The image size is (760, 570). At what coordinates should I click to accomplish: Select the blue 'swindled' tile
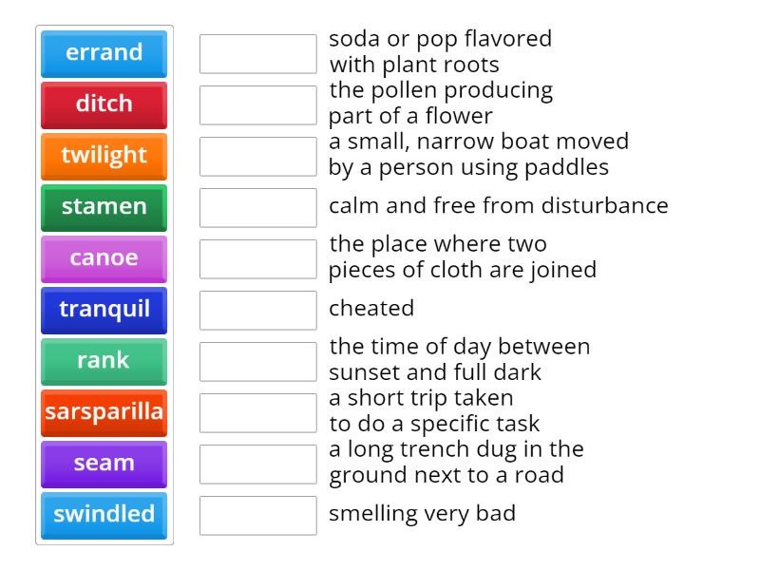(104, 515)
